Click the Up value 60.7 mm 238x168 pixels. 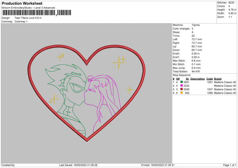[x=197, y=46]
